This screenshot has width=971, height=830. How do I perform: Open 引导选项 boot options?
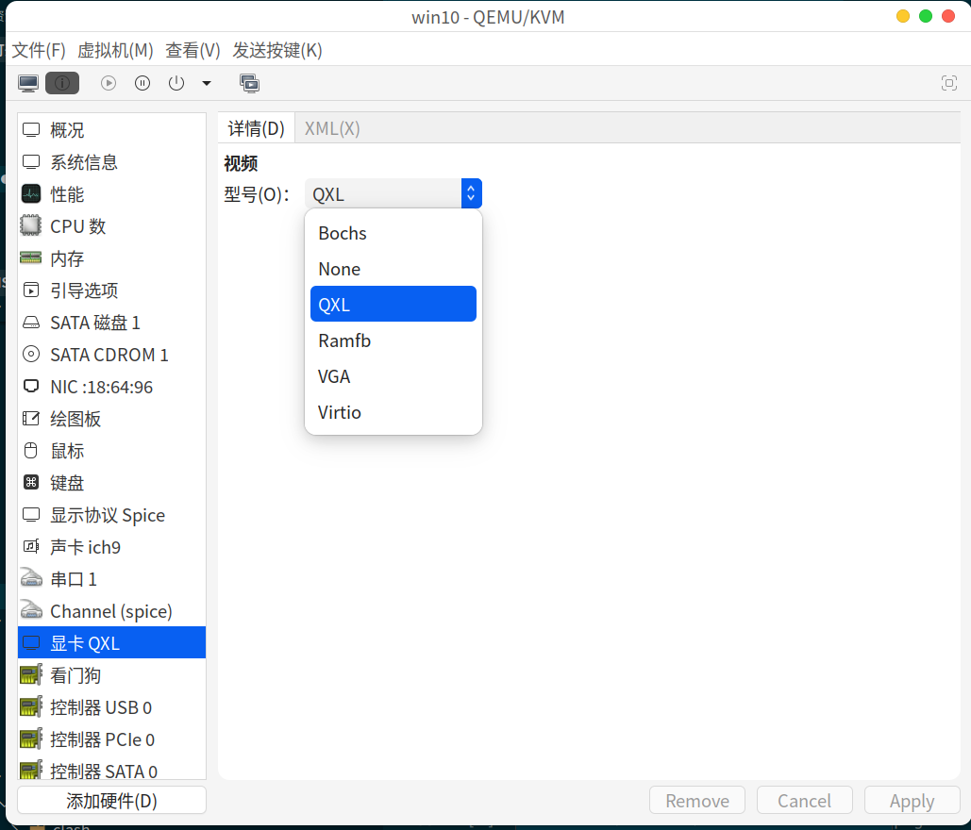point(111,290)
